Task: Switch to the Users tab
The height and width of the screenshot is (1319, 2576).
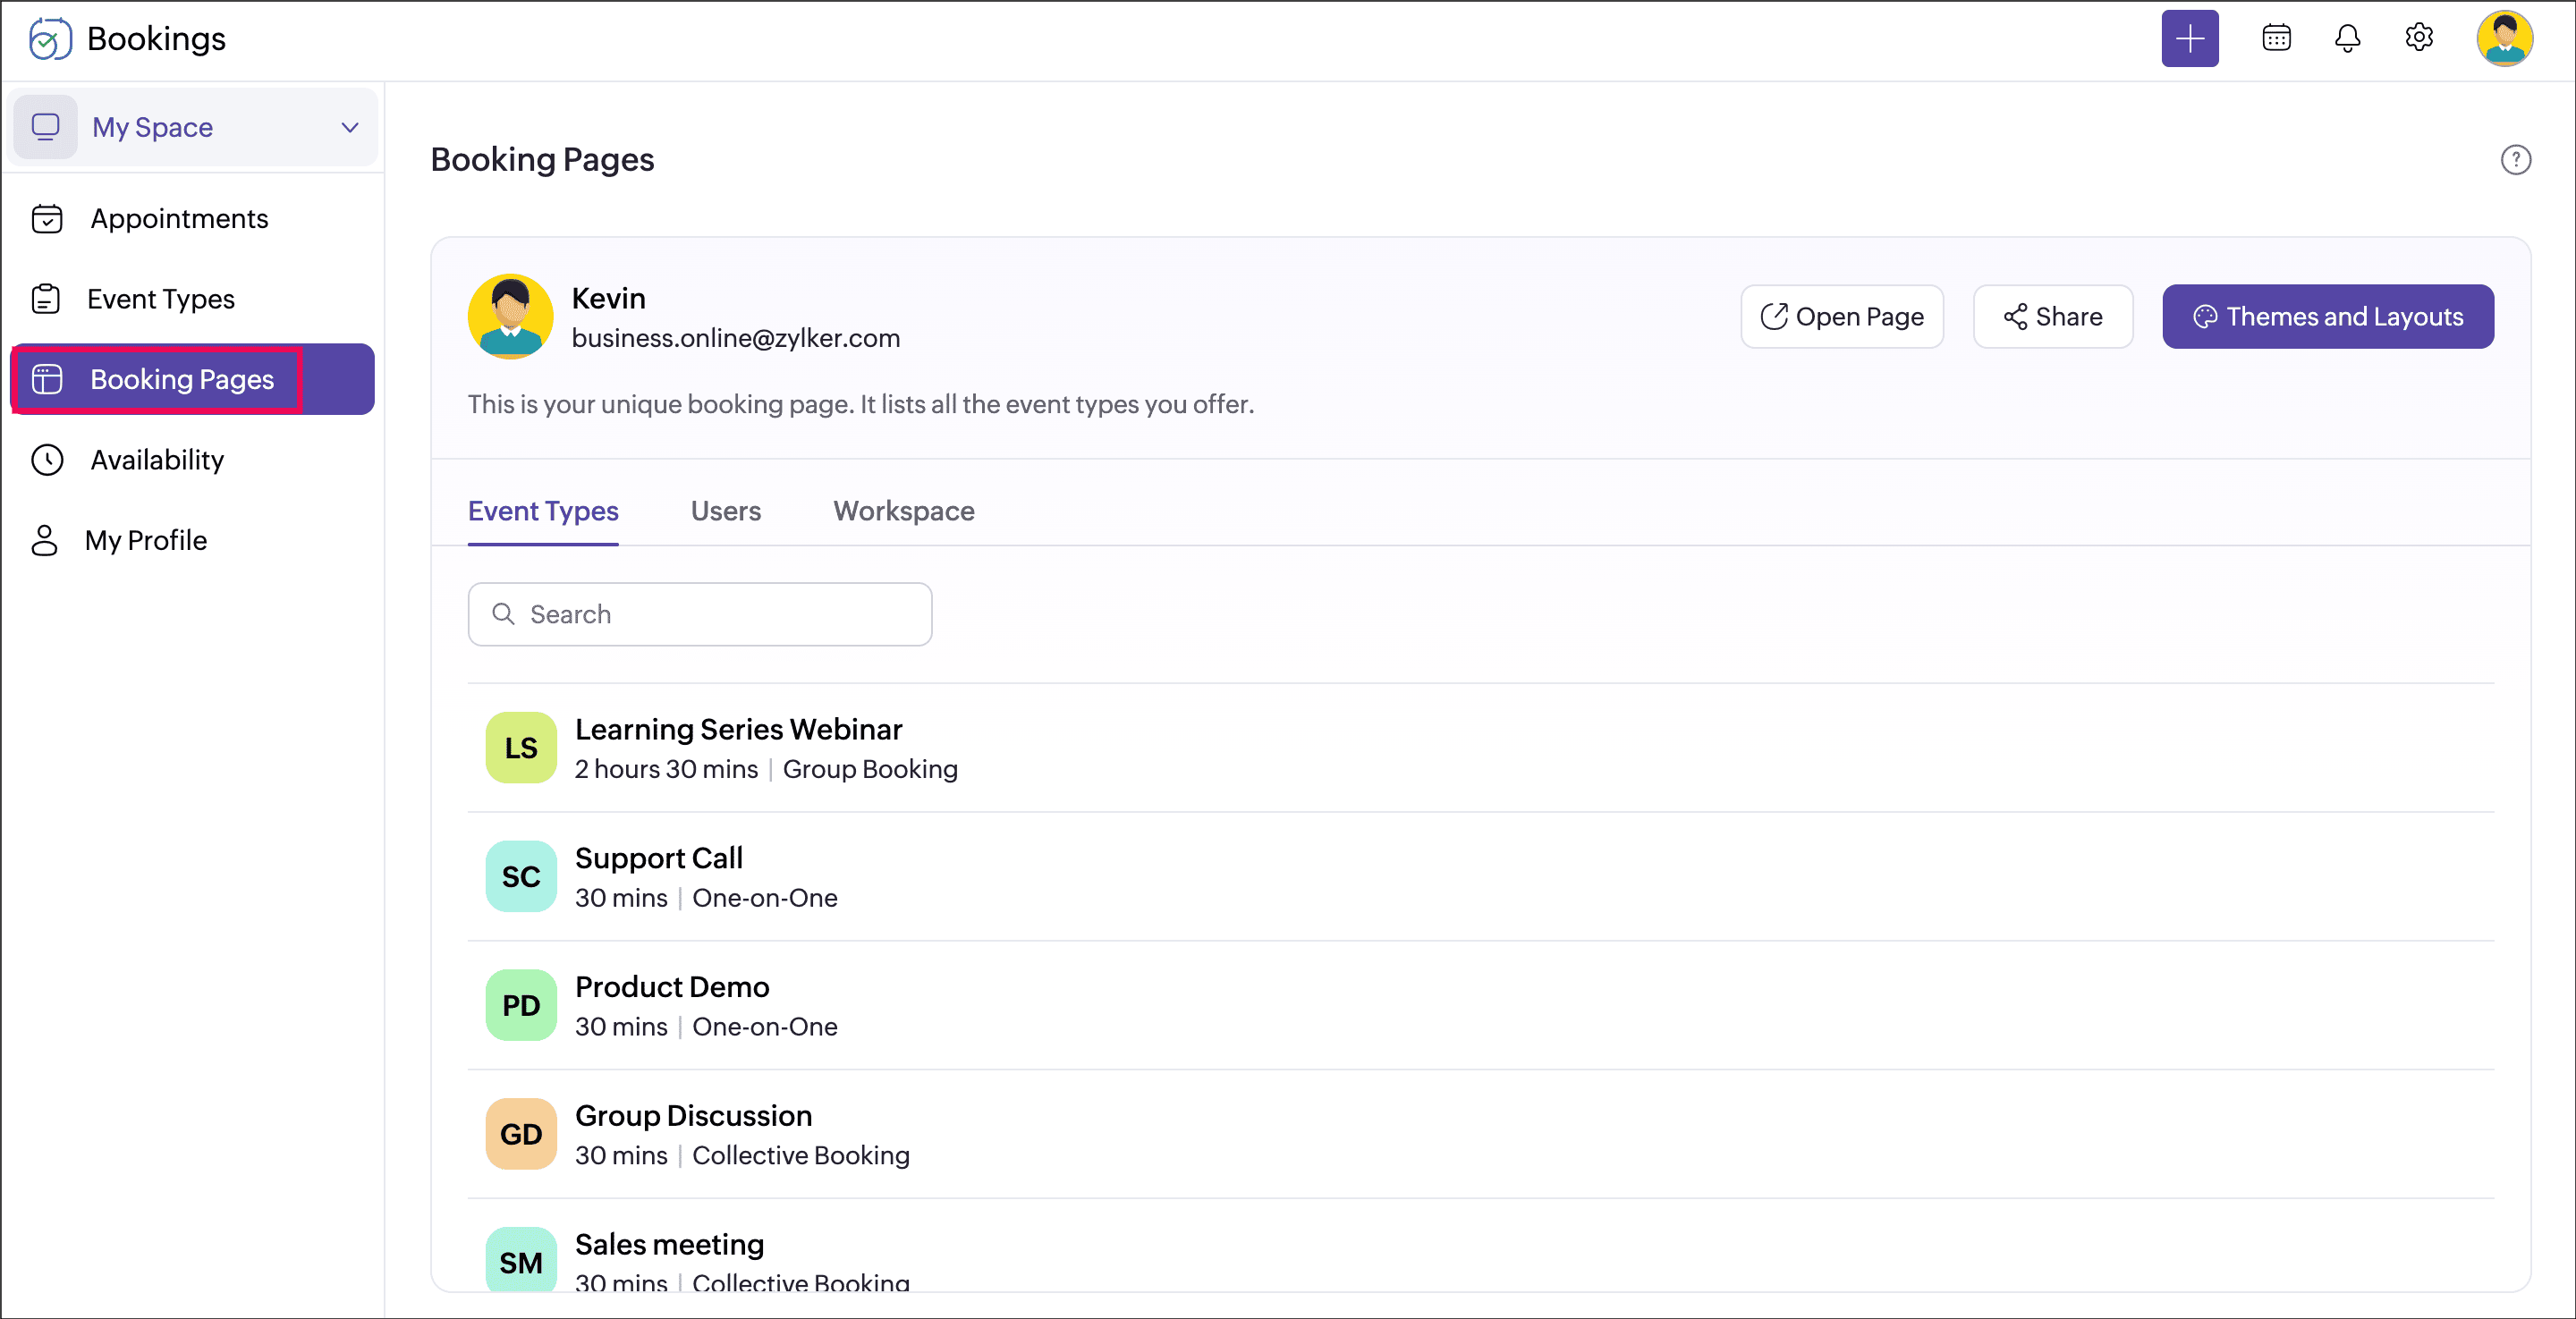Action: (725, 511)
